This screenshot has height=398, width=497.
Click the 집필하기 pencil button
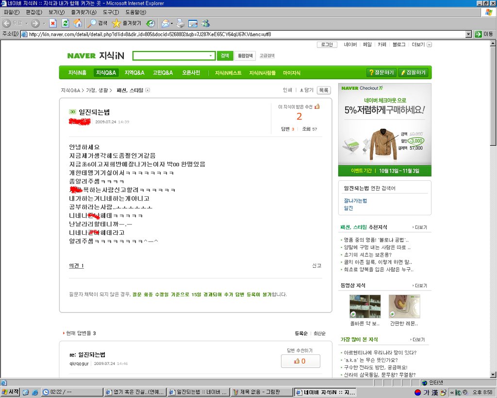tap(414, 73)
